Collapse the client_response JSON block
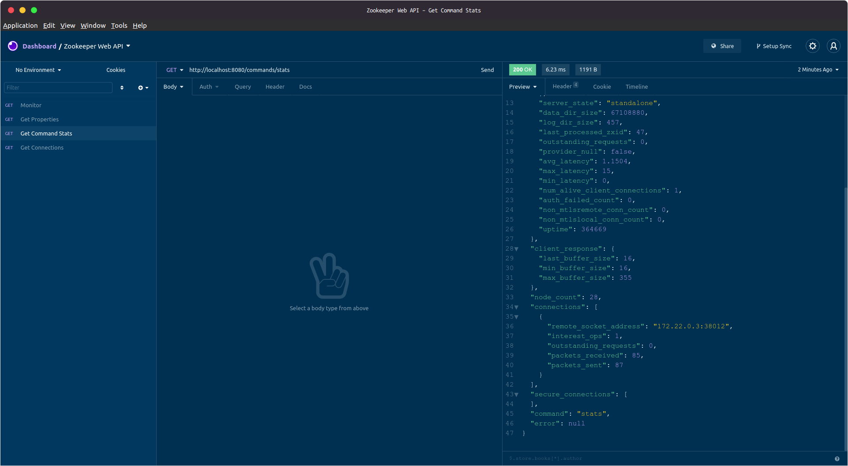Image resolution: width=848 pixels, height=466 pixels. [x=517, y=249]
